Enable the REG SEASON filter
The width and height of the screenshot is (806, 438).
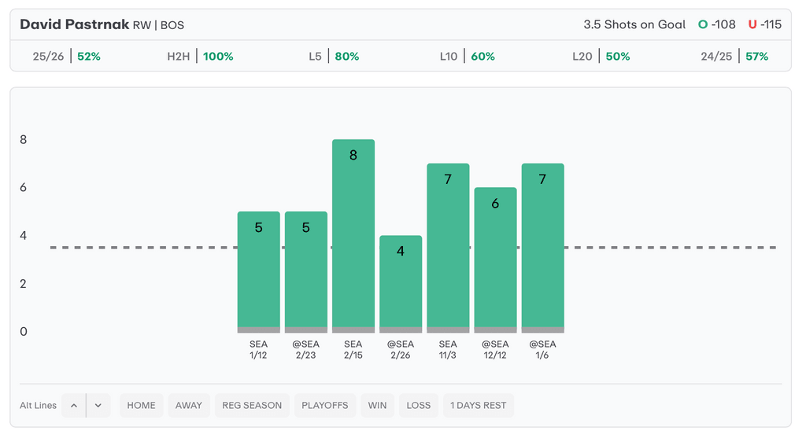252,406
